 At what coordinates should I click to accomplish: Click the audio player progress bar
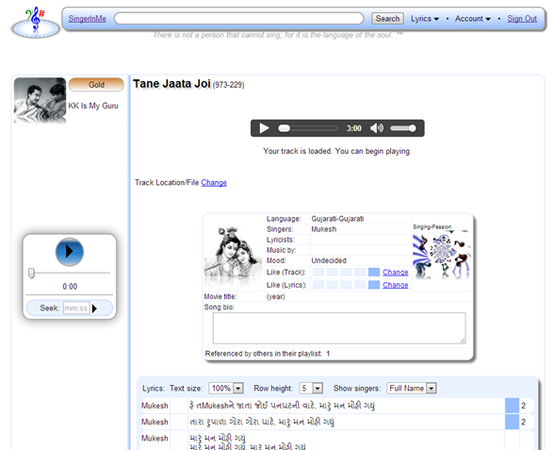[308, 128]
